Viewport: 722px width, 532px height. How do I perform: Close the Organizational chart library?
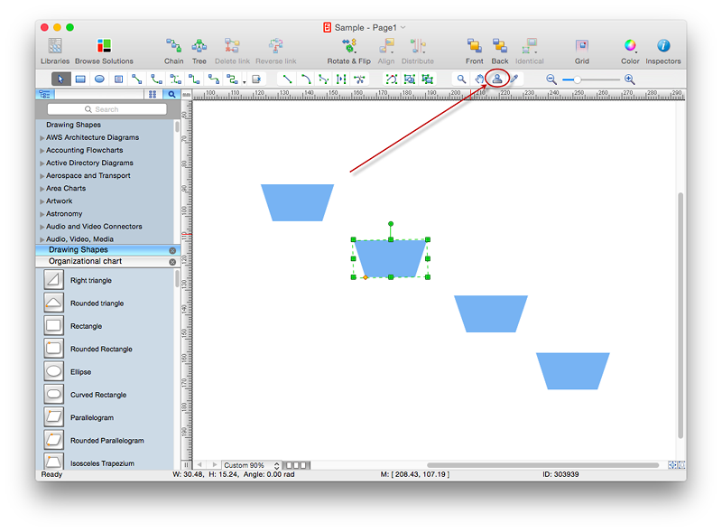(172, 262)
